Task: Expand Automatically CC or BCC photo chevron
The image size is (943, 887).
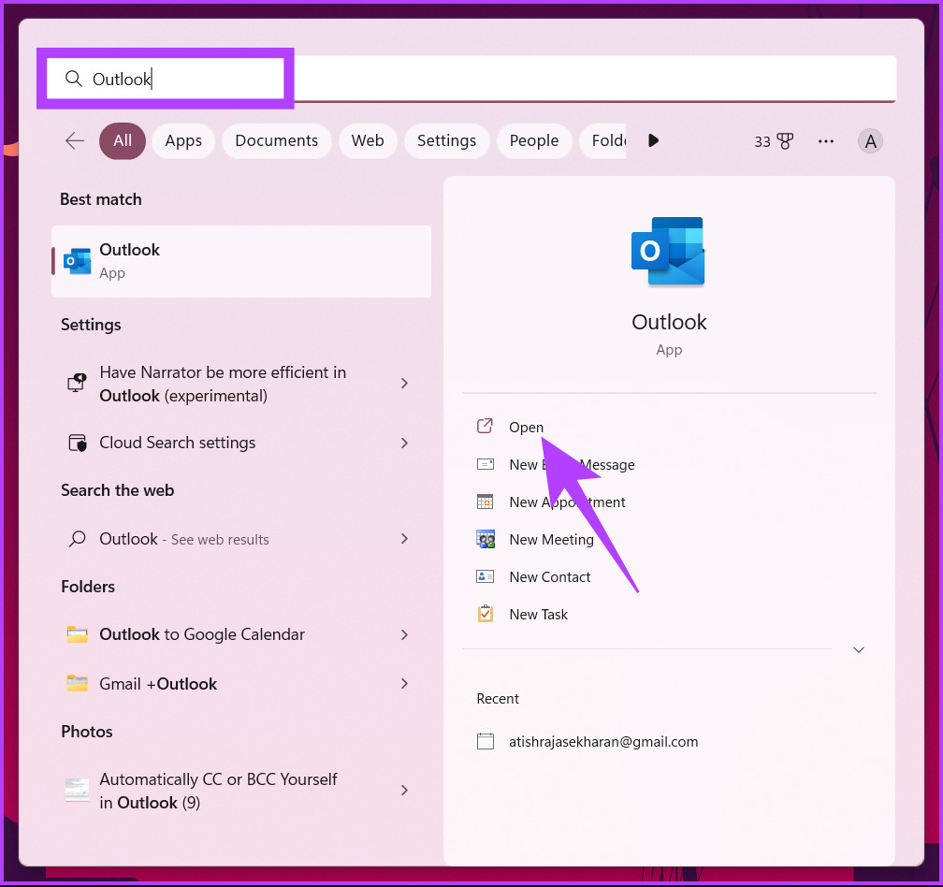Action: click(405, 791)
